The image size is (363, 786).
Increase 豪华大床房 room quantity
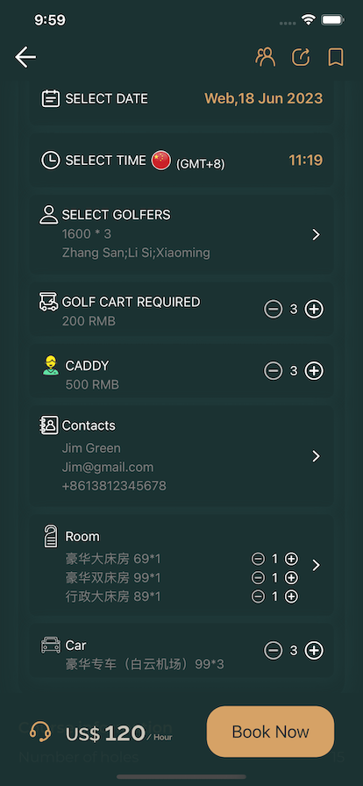tap(291, 559)
